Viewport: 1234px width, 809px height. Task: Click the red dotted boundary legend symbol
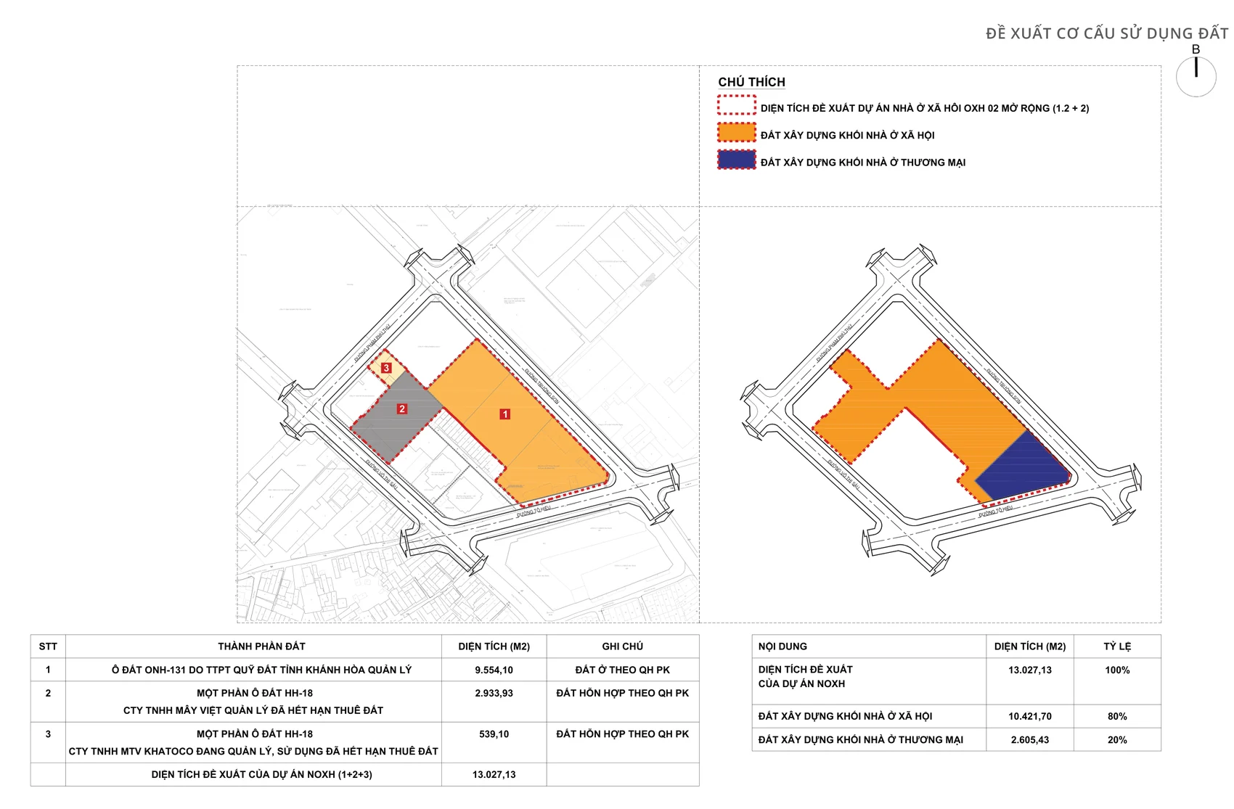pyautogui.click(x=737, y=105)
